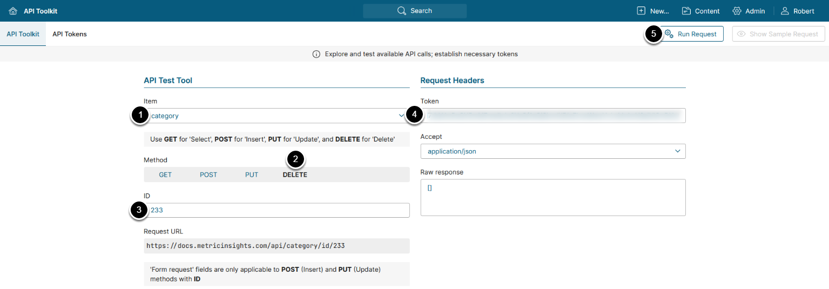Expand the Item dropdown showing category

[275, 116]
